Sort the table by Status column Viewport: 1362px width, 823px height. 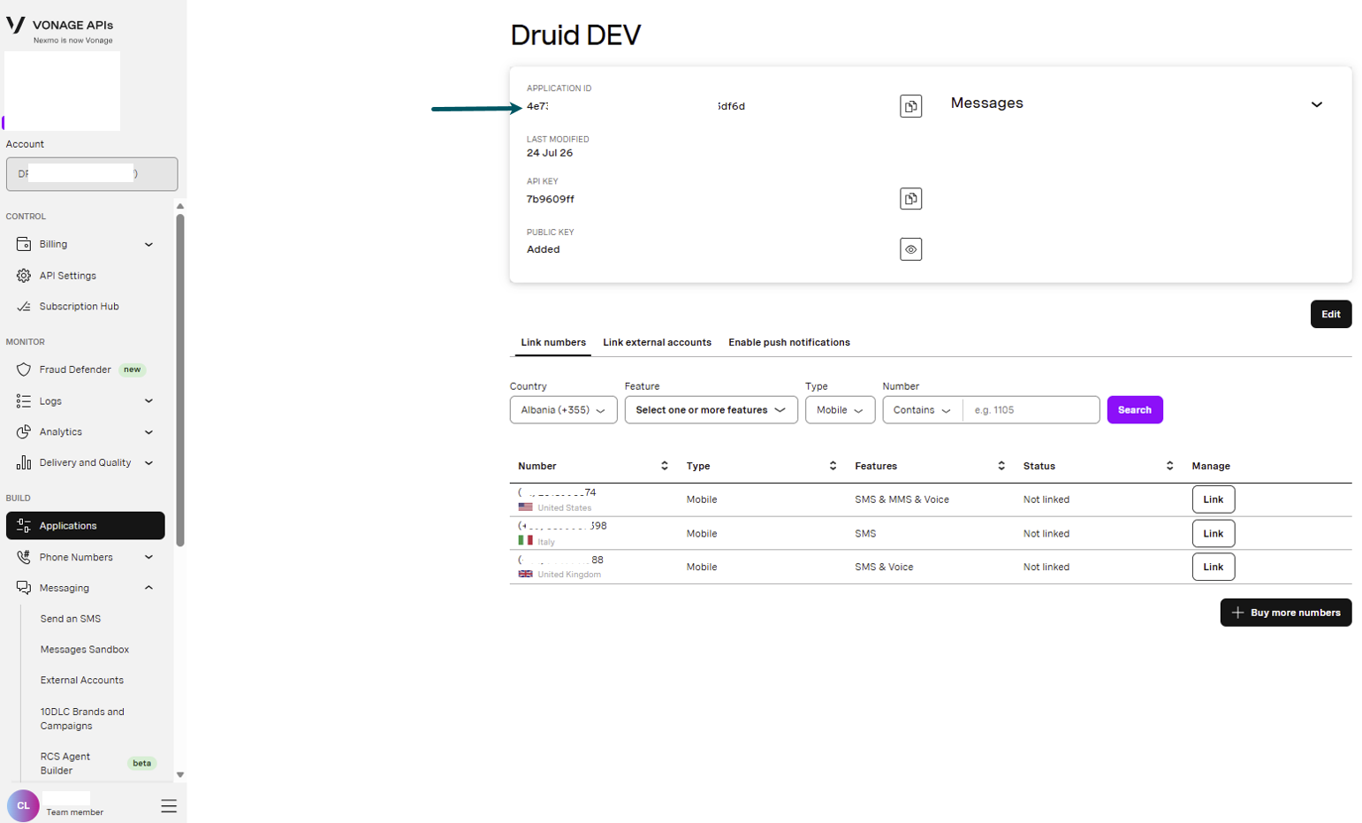[1169, 466]
